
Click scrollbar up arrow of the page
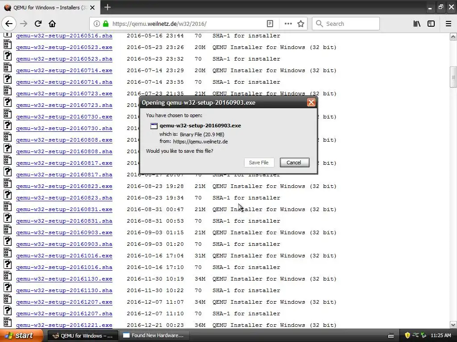coord(453,37)
